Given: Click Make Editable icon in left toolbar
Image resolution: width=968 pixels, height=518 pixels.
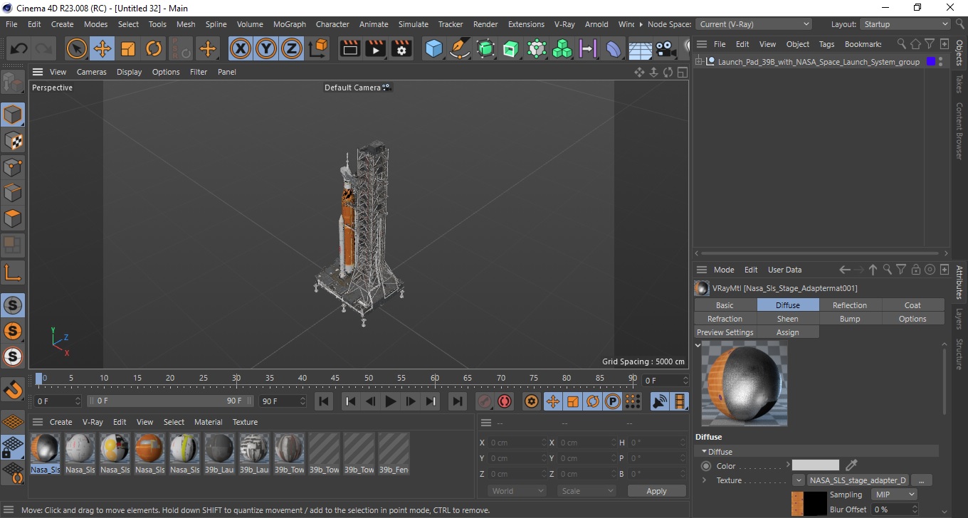Looking at the screenshot, I should (x=13, y=83).
